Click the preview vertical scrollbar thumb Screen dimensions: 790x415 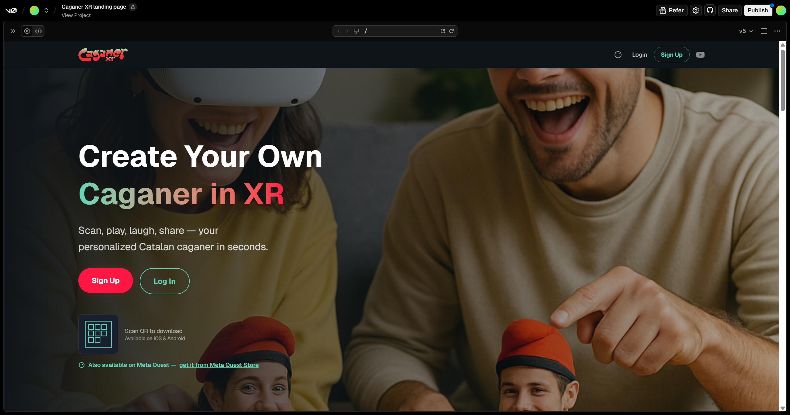point(782,80)
